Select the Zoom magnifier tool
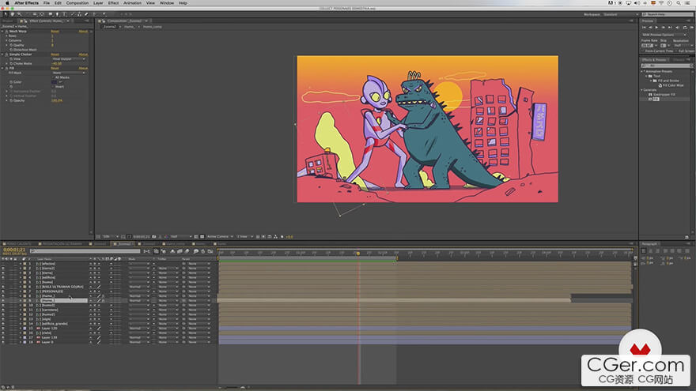The height and width of the screenshot is (391, 696). pos(20,14)
